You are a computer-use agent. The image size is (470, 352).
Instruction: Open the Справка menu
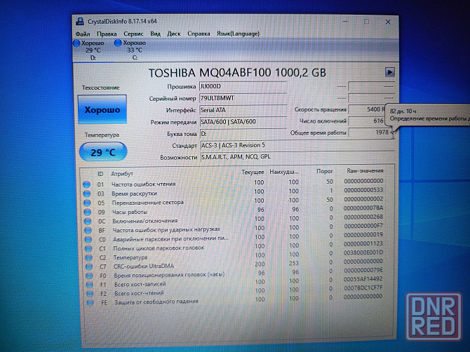199,34
